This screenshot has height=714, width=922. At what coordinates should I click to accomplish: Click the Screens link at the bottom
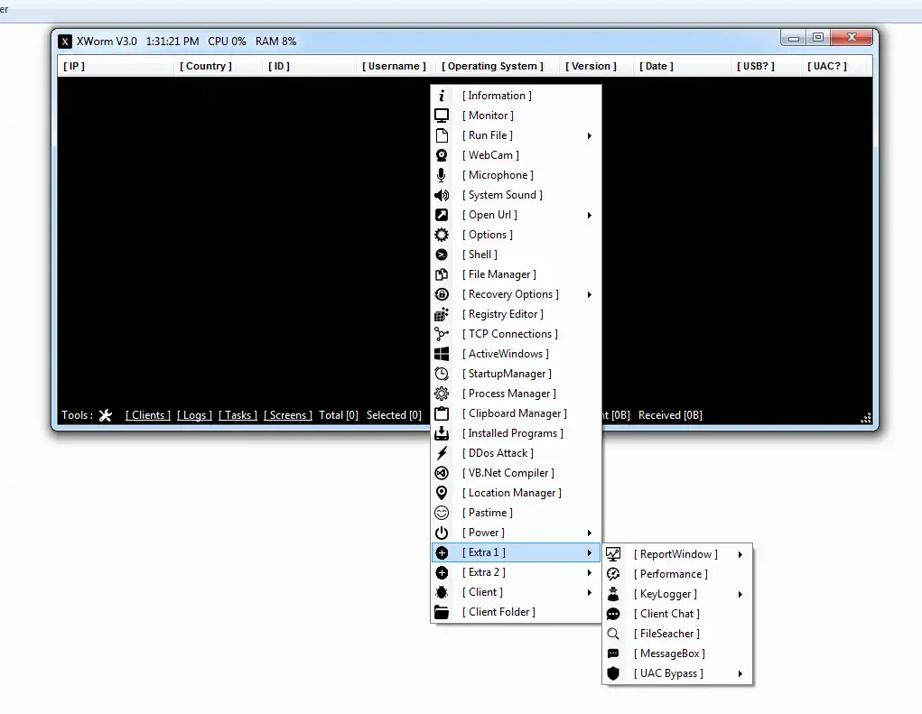coord(287,414)
